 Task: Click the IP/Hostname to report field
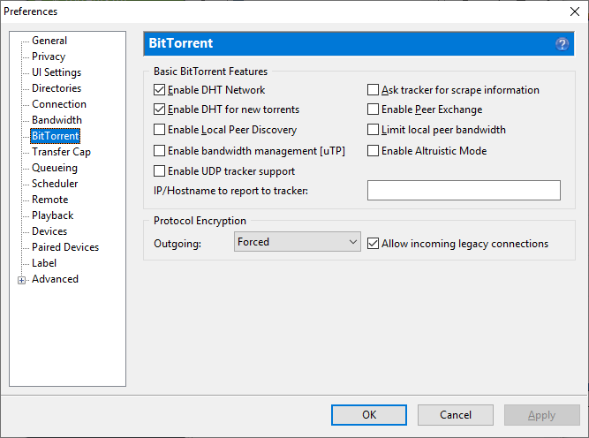coord(464,191)
